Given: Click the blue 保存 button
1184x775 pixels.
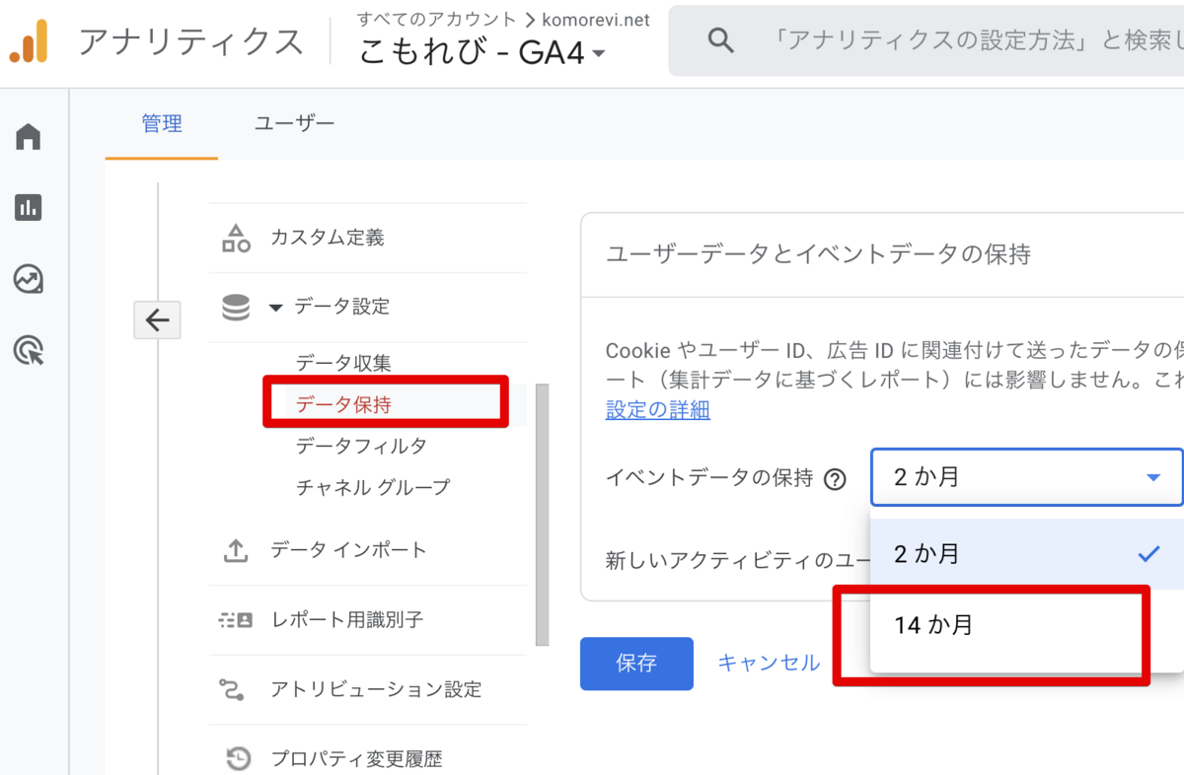Looking at the screenshot, I should coord(636,664).
